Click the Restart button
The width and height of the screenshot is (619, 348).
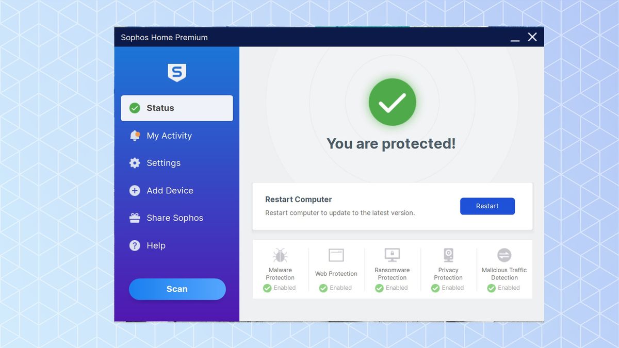pos(487,206)
